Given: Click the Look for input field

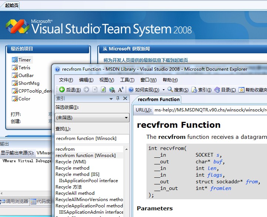Looking at the screenshot, I should point(92,138).
